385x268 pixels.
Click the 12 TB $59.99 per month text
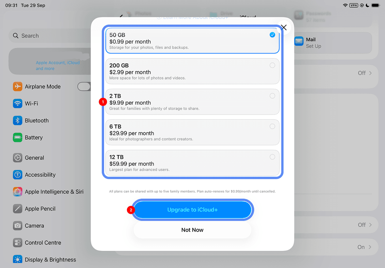(132, 160)
